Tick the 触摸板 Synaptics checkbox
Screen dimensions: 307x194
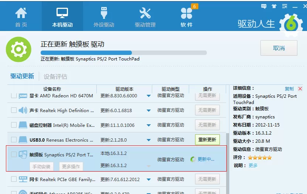coord(14,155)
